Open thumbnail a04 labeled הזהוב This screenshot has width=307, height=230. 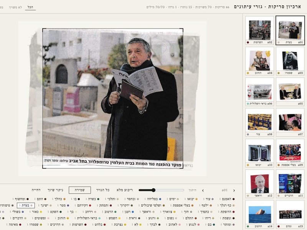tap(259, 61)
